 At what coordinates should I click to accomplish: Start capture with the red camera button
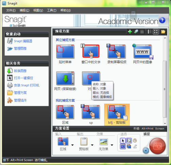157,146
